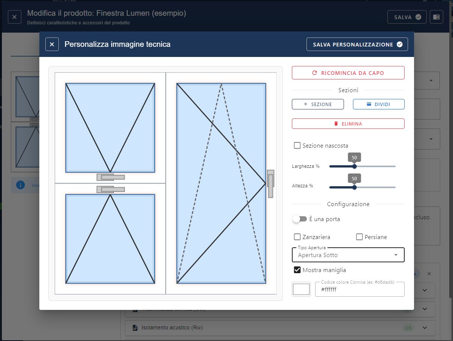The height and width of the screenshot is (341, 453).
Task: Tick the Persiane checkbox
Action: [x=359, y=237]
